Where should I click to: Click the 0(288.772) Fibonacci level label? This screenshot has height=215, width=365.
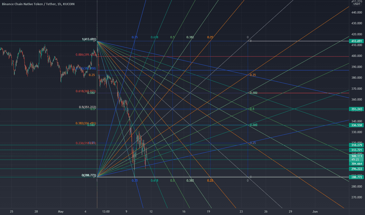[x=89, y=175]
